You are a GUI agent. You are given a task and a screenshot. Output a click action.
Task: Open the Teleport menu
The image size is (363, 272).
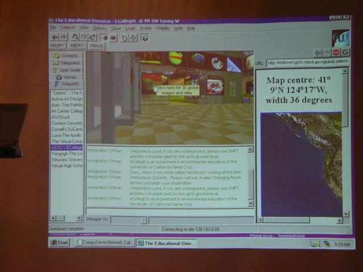67,28
